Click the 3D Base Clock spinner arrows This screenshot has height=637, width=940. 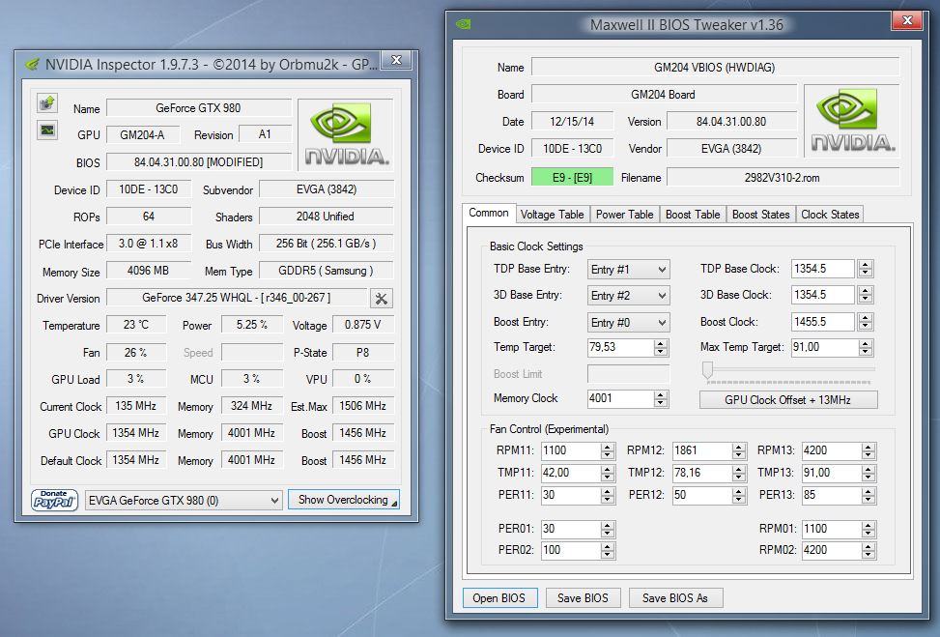tap(865, 295)
